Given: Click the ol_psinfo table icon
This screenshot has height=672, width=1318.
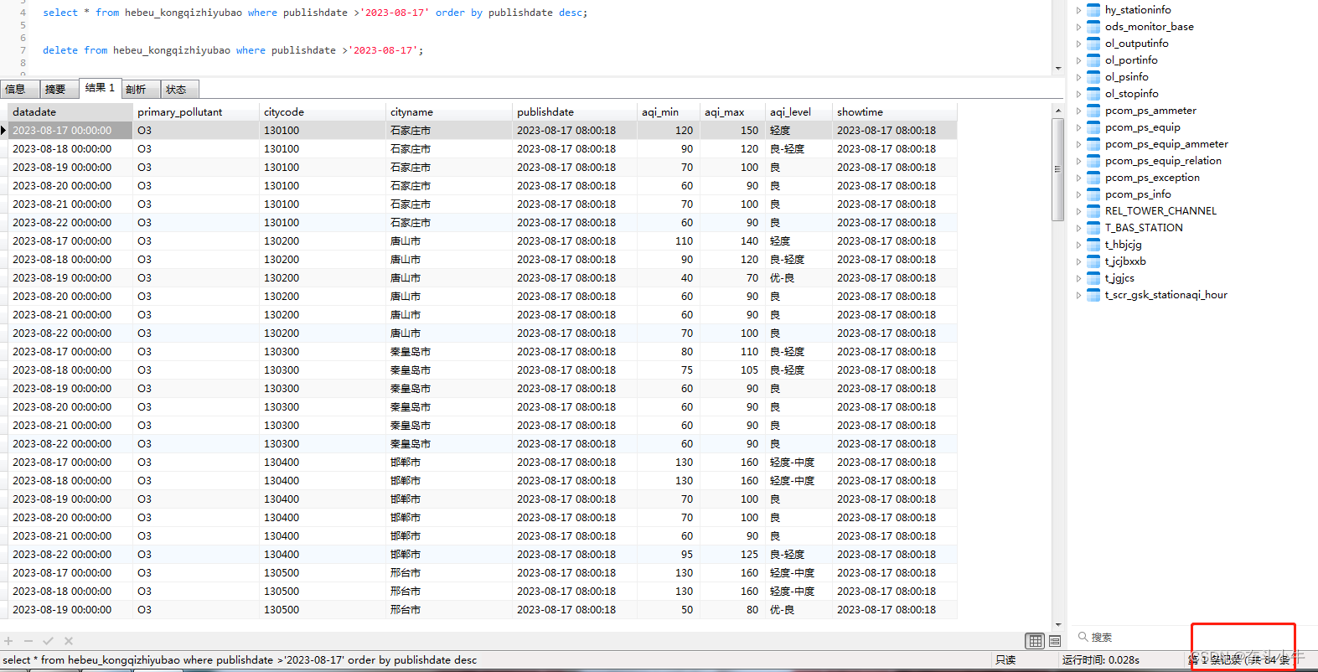Looking at the screenshot, I should (x=1093, y=77).
